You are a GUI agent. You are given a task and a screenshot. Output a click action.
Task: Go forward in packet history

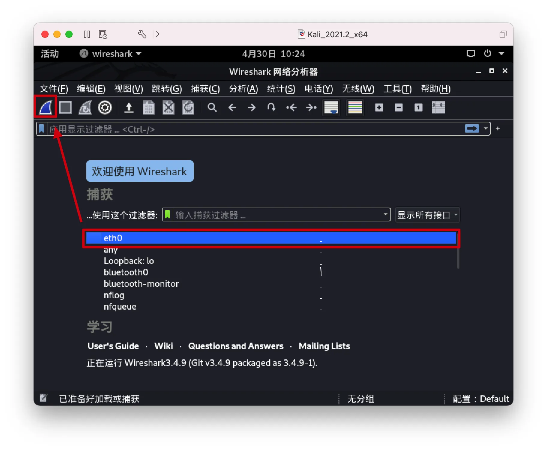252,107
